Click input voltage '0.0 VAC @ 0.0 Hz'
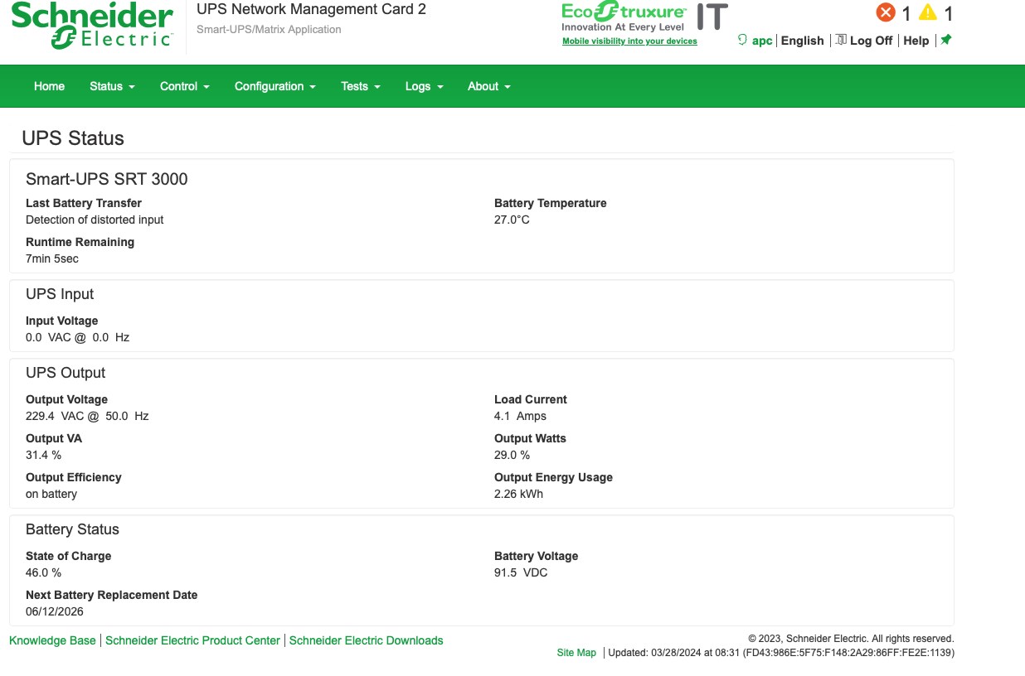 click(78, 337)
